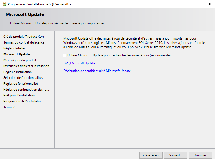Enable the Utiliser Microsoft Update checkbox

[x=64, y=56]
